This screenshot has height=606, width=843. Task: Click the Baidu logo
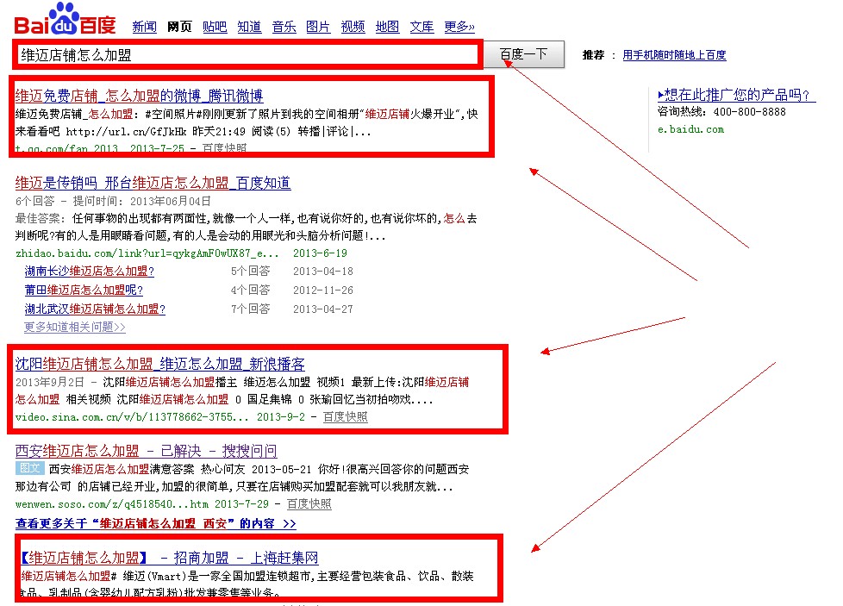[65, 19]
